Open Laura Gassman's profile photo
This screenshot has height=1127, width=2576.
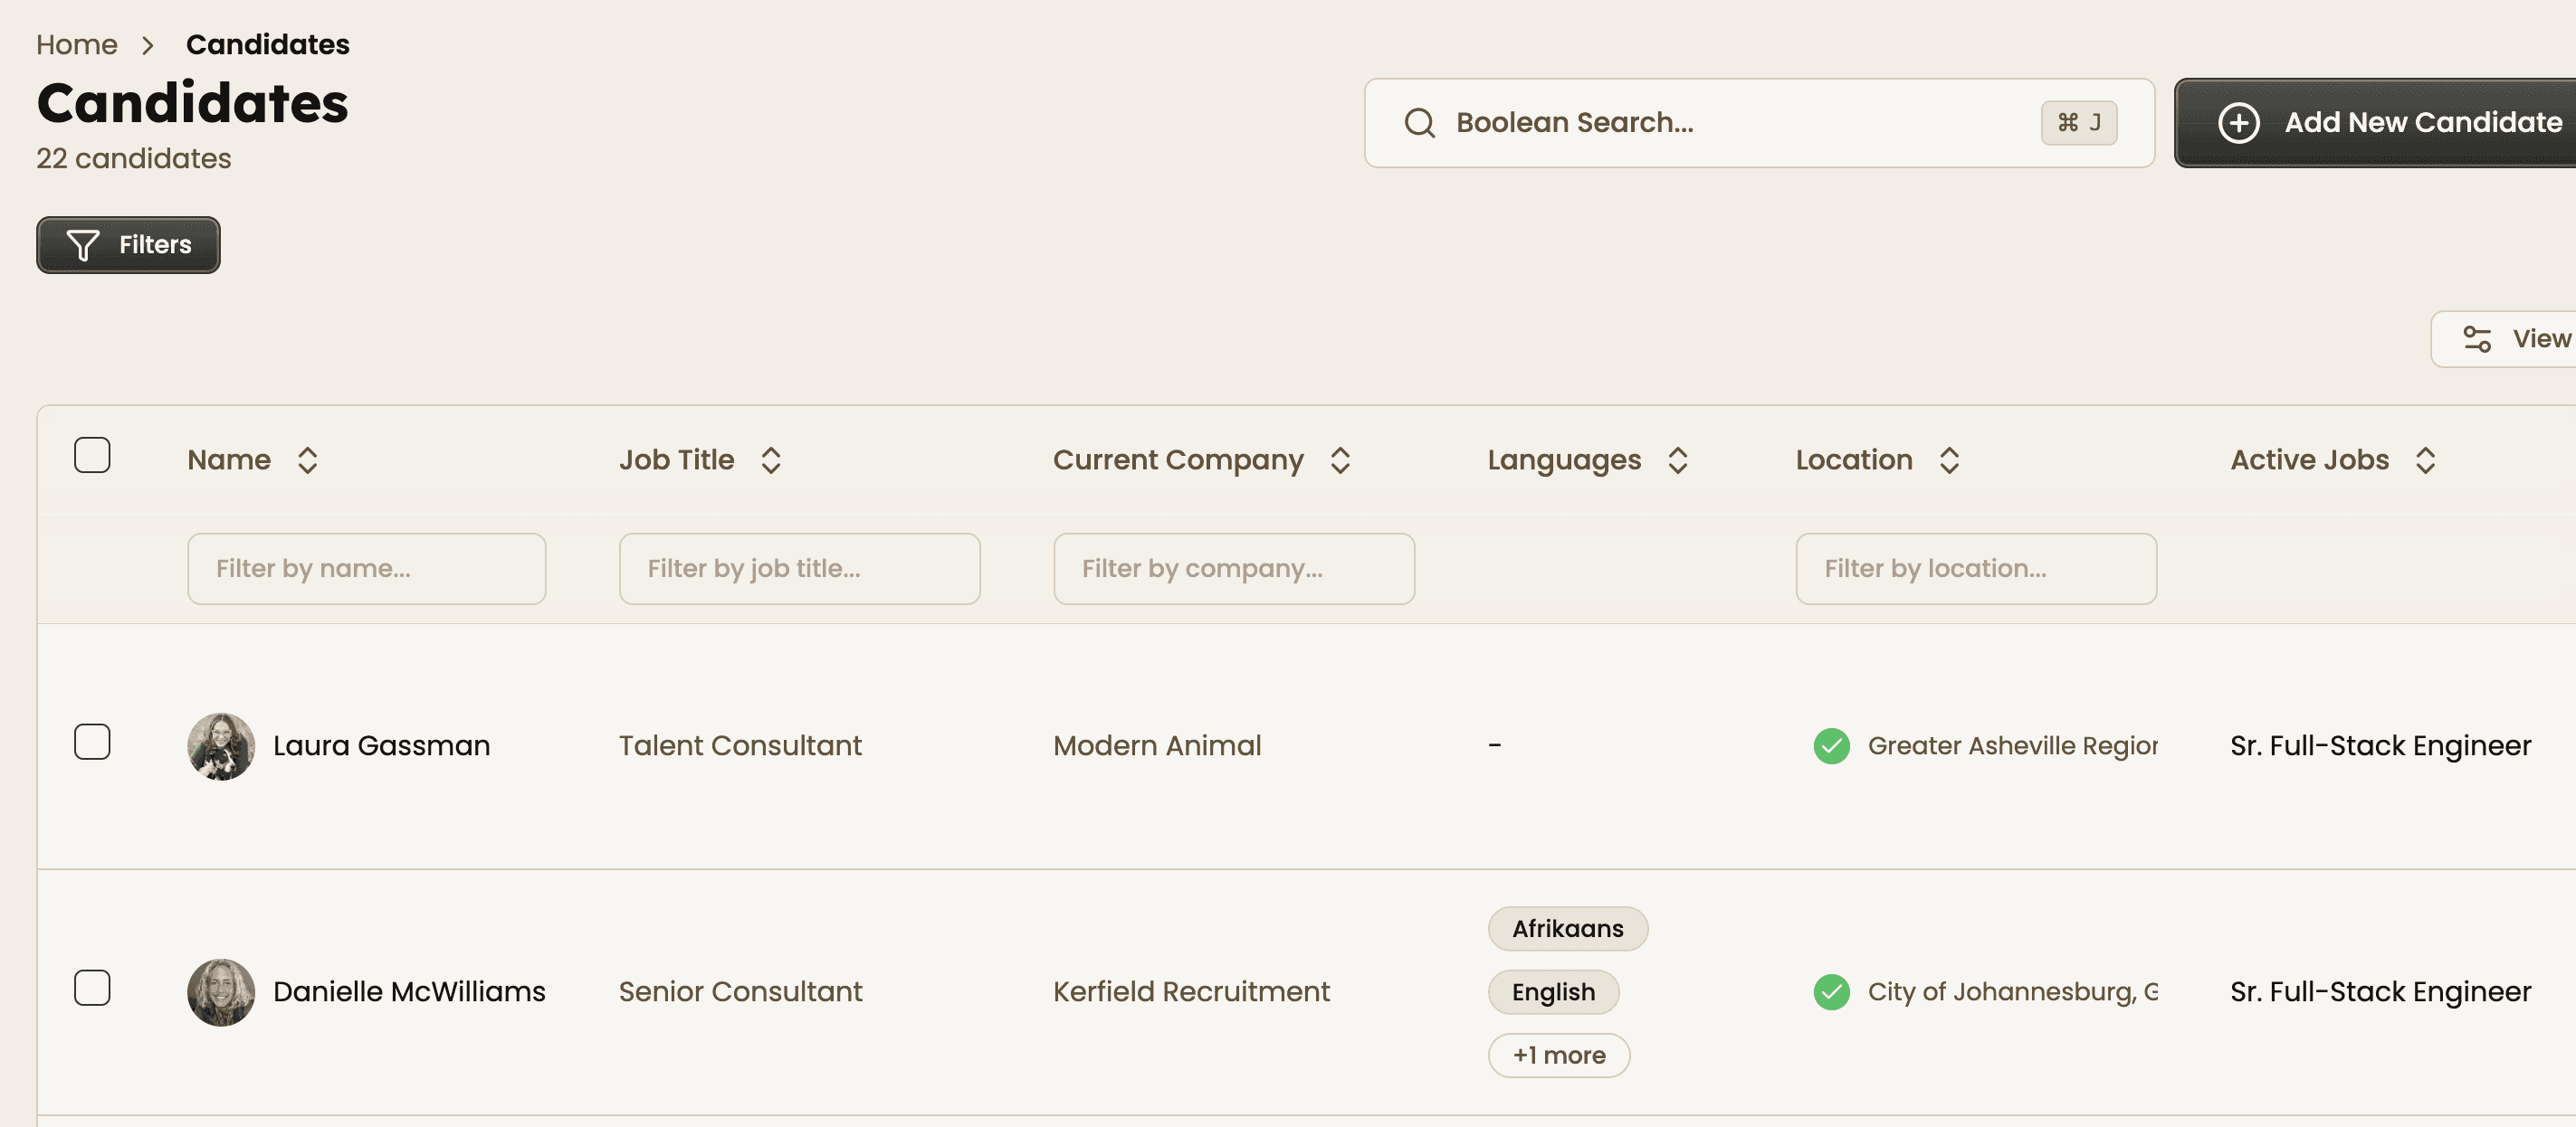(221, 745)
